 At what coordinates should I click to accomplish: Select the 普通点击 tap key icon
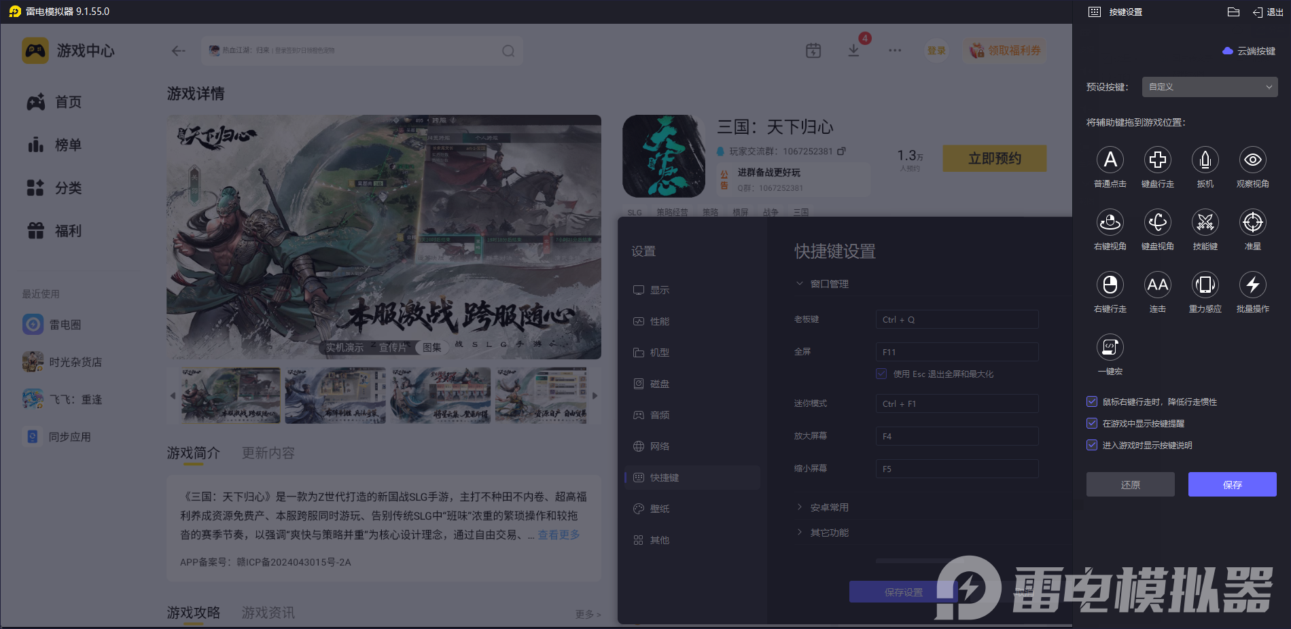[x=1110, y=160]
